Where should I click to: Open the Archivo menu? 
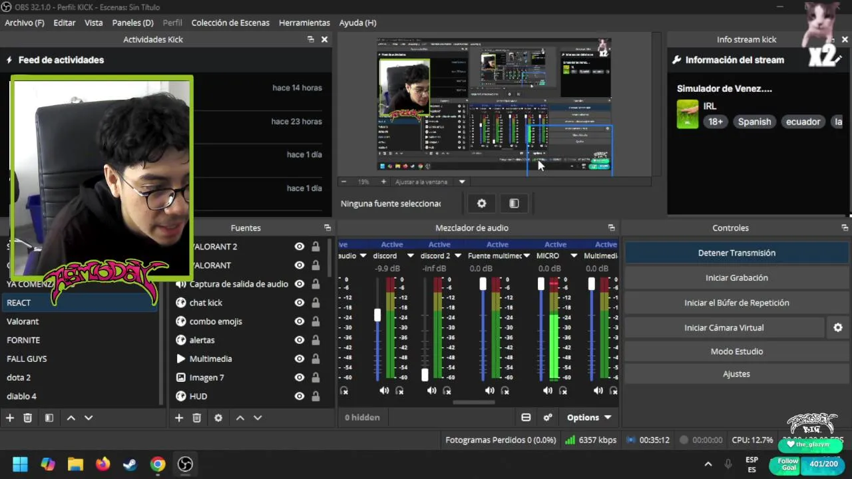tap(25, 23)
